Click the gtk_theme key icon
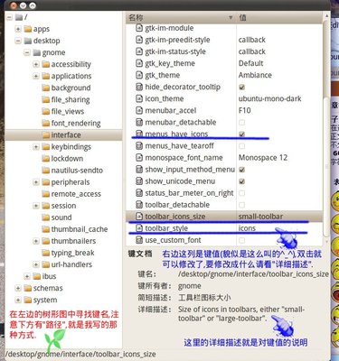Screen dimensions: 339x361 139,75
